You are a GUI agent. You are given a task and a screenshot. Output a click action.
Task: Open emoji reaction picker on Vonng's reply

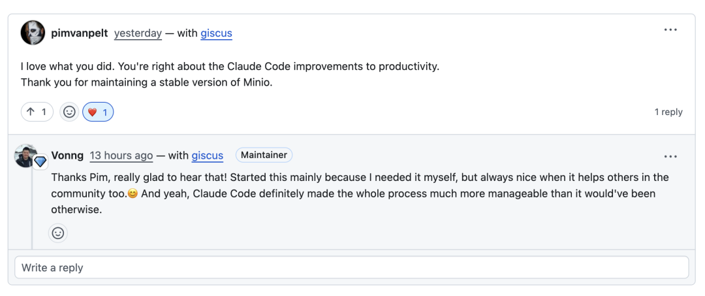(x=58, y=233)
